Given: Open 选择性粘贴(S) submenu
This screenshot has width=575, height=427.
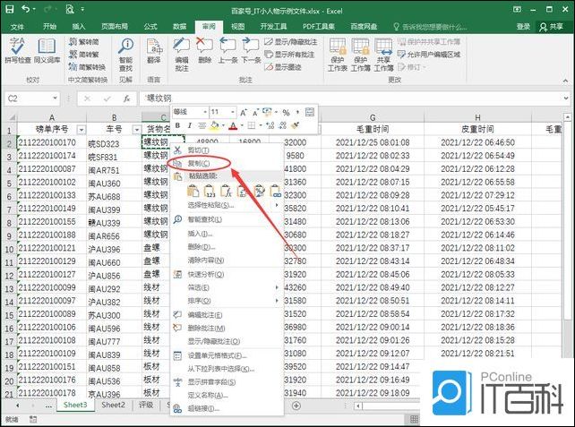Looking at the screenshot, I should point(227,205).
